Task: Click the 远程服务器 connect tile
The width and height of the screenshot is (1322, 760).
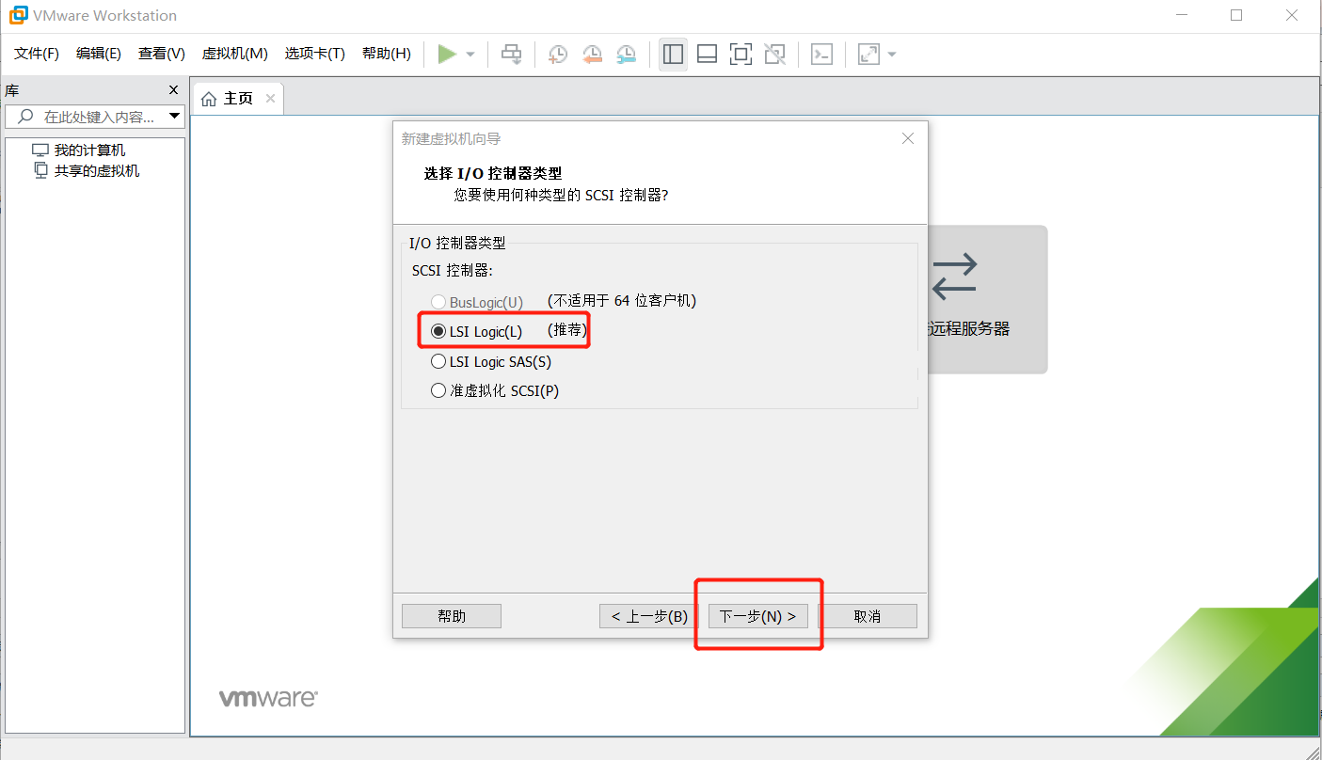Action: [x=987, y=299]
